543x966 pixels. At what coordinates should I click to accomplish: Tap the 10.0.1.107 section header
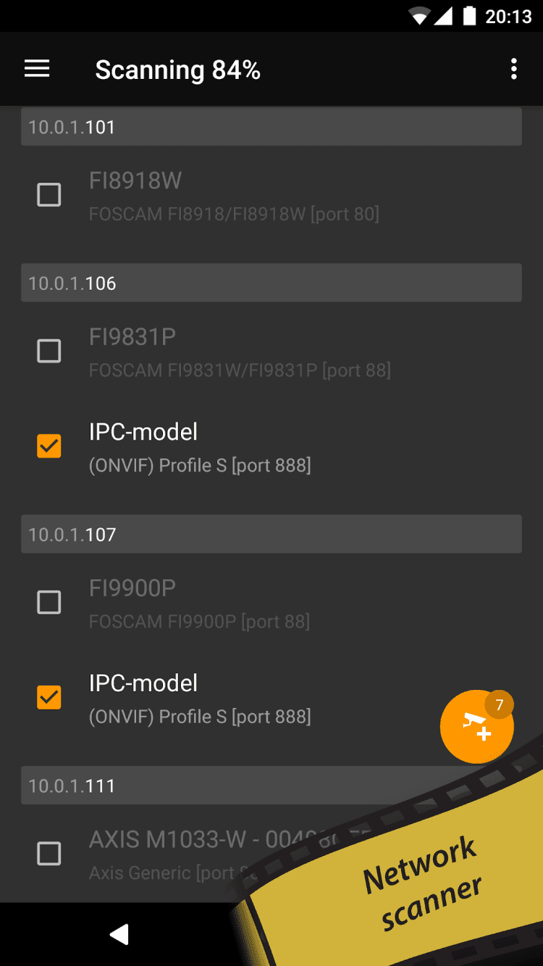(x=271, y=534)
